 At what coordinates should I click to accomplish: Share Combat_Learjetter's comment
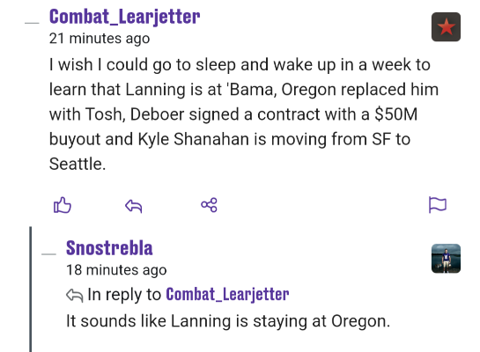[209, 205]
